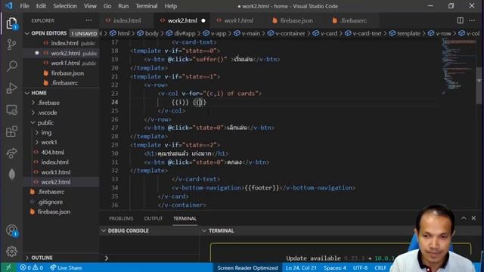The height and width of the screenshot is (272, 484).
Task: Click the unsaved dot on work2.html tab
Action: click(x=203, y=20)
